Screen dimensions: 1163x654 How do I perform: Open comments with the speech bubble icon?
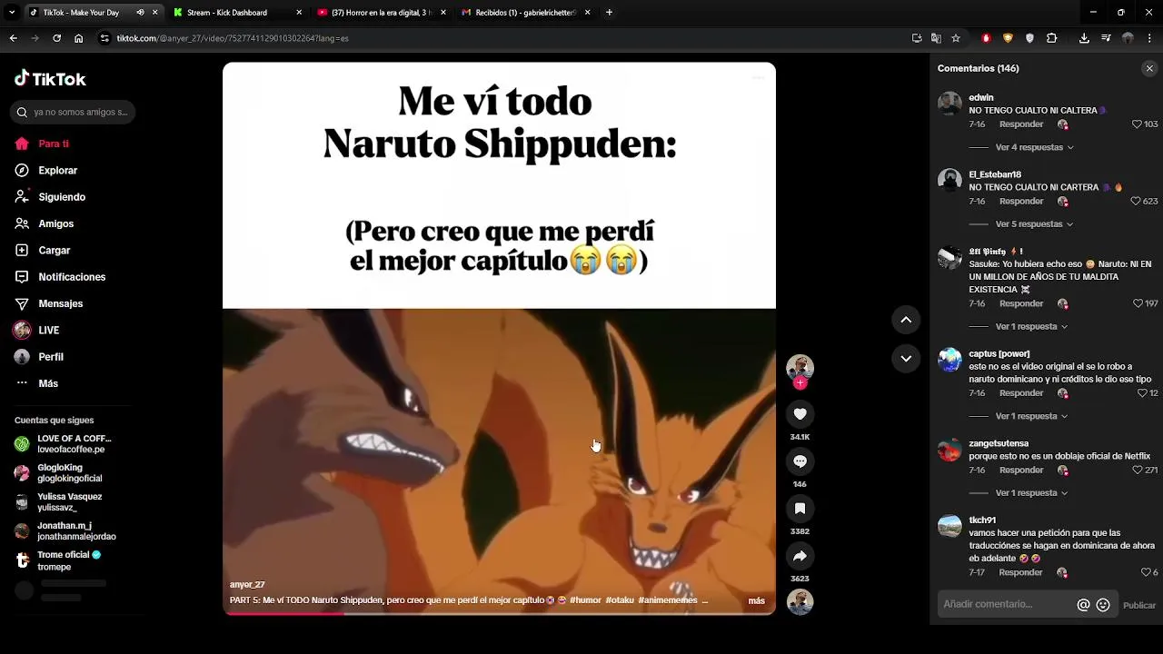[x=800, y=461]
